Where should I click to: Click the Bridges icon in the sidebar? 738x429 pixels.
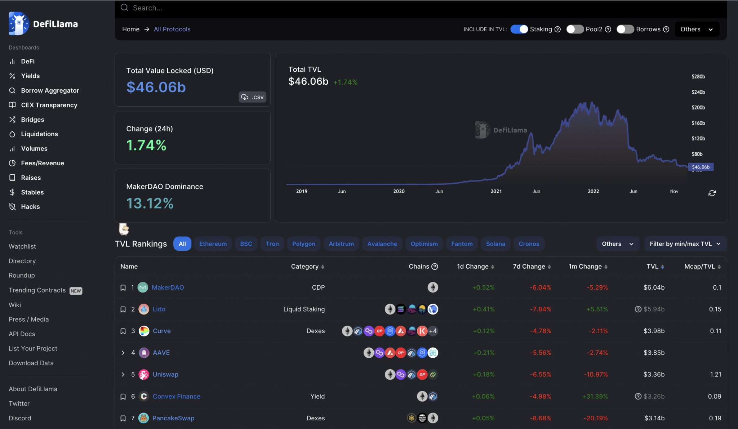12,119
